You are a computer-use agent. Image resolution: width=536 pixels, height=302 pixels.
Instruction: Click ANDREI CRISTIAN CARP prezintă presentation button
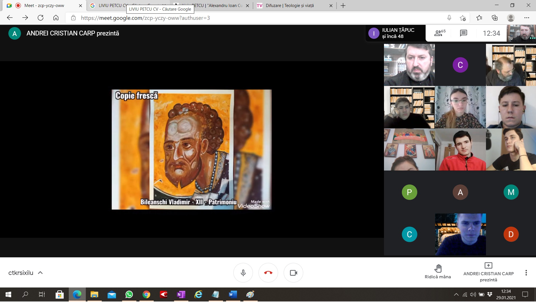click(x=488, y=272)
